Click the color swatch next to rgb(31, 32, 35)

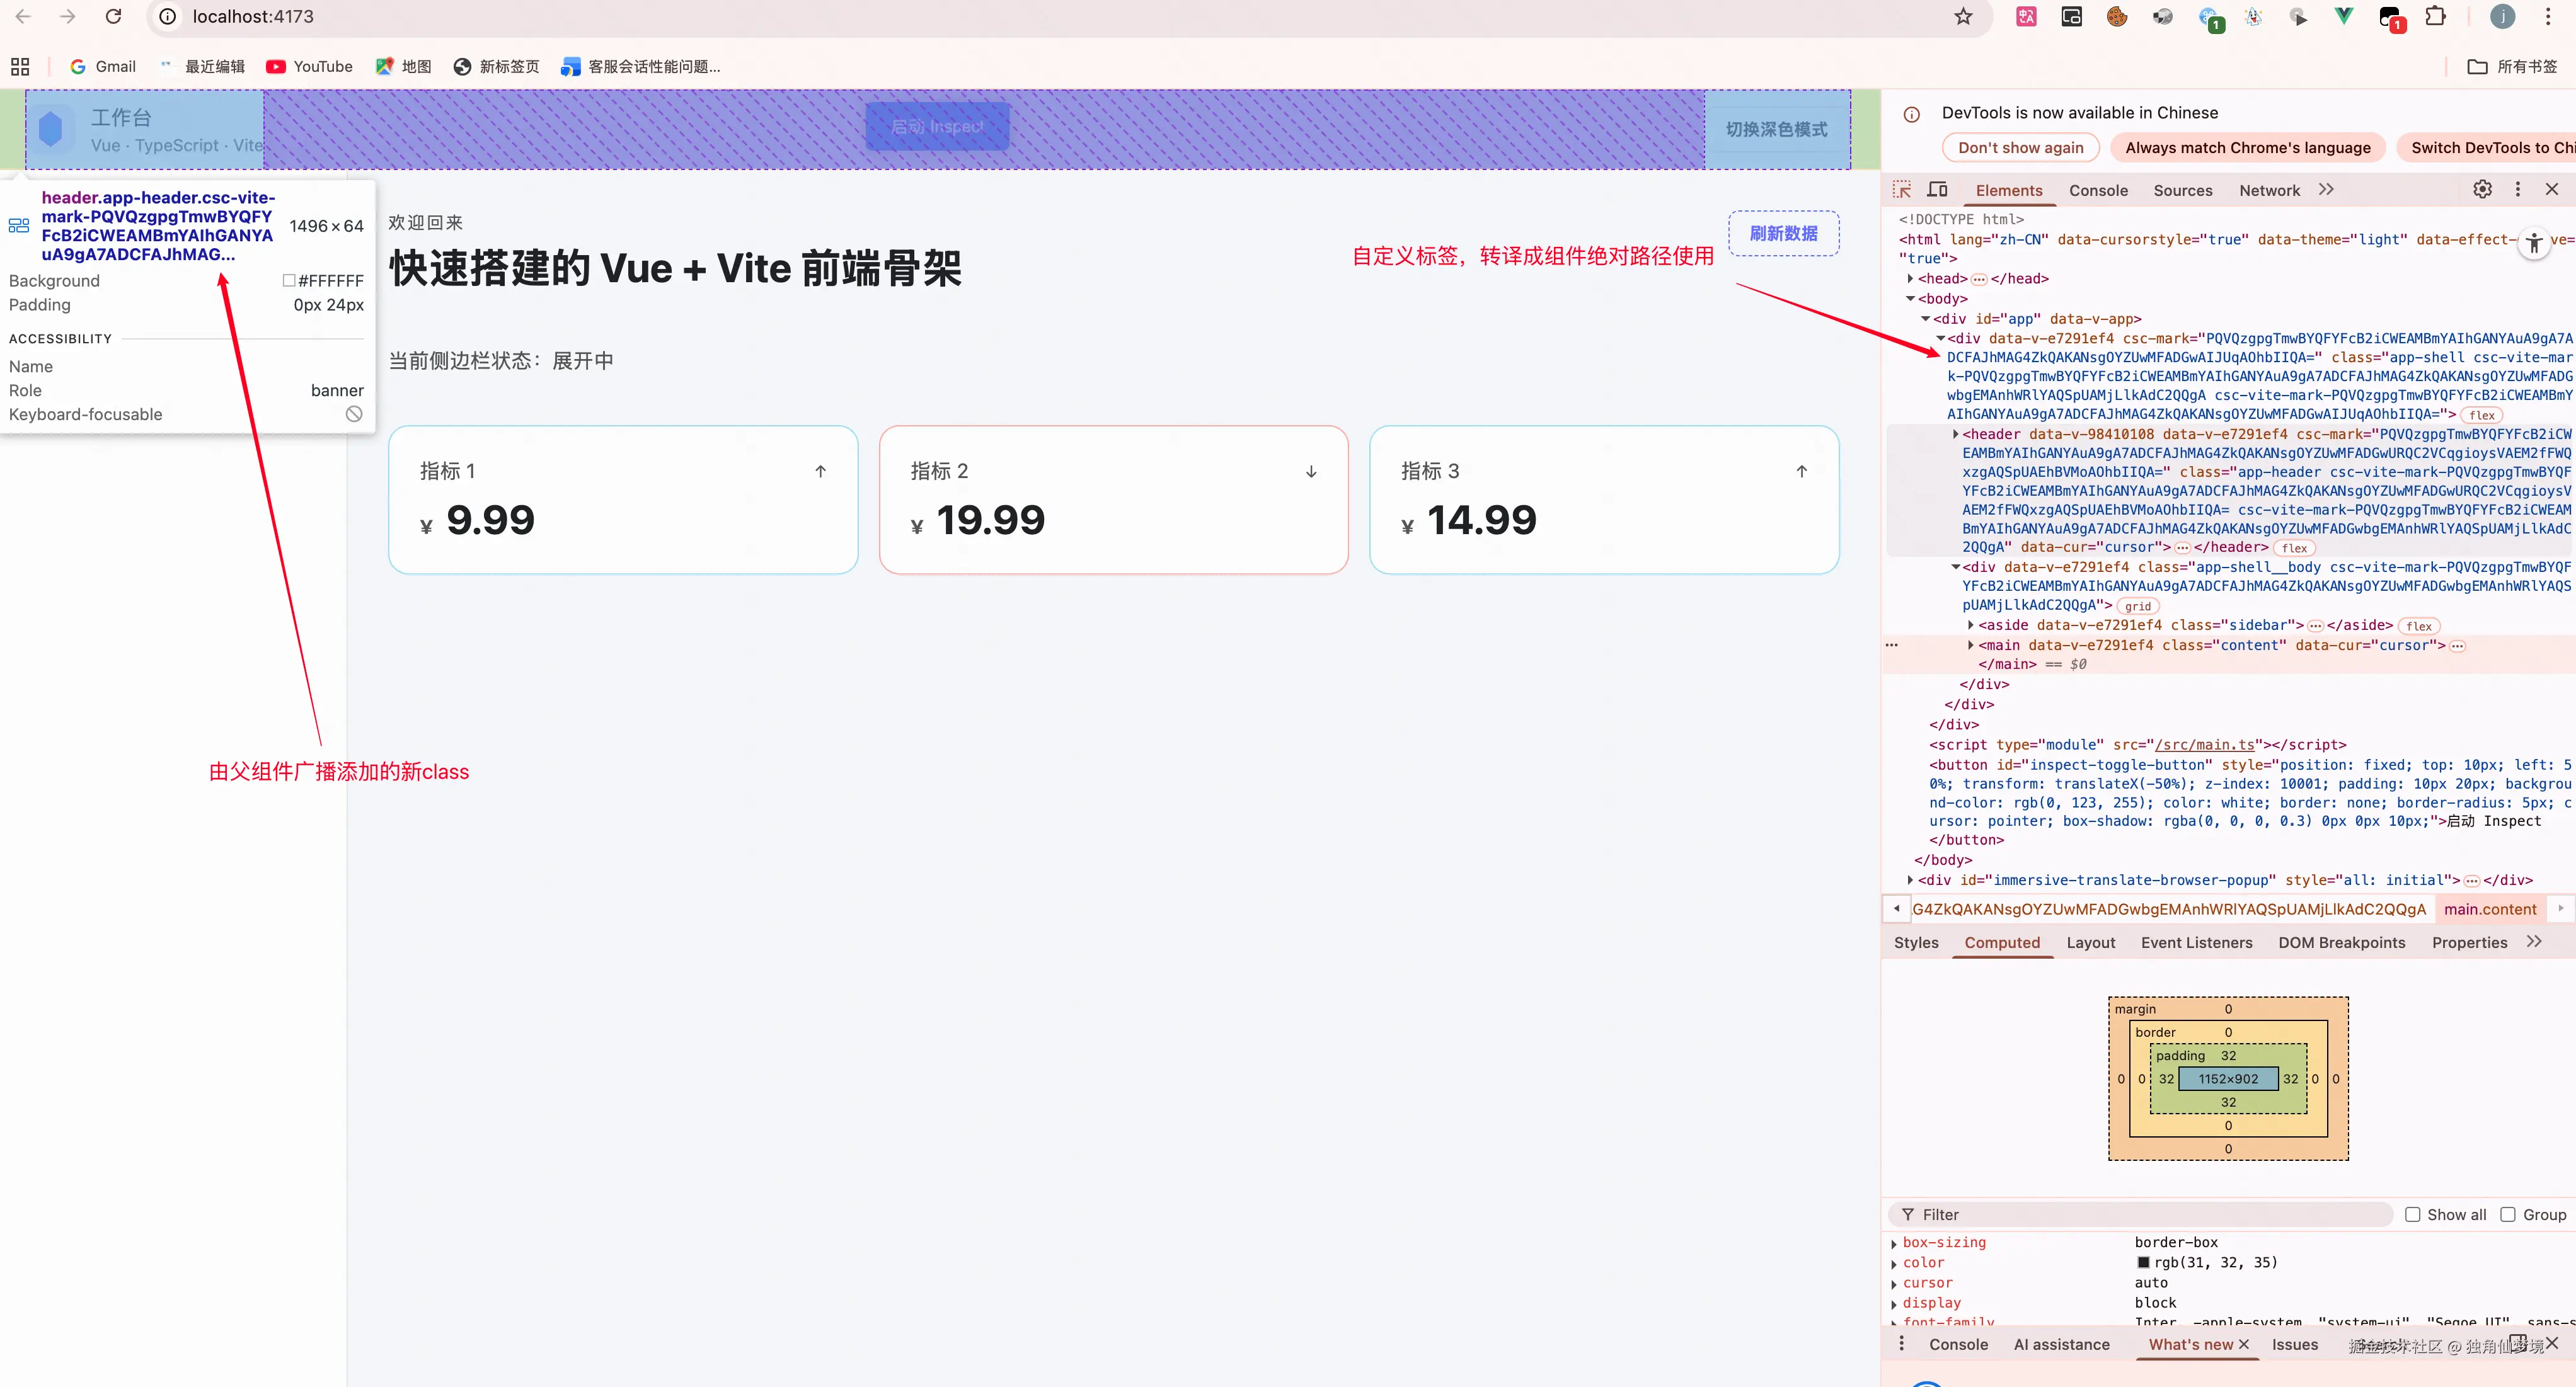(2143, 1263)
